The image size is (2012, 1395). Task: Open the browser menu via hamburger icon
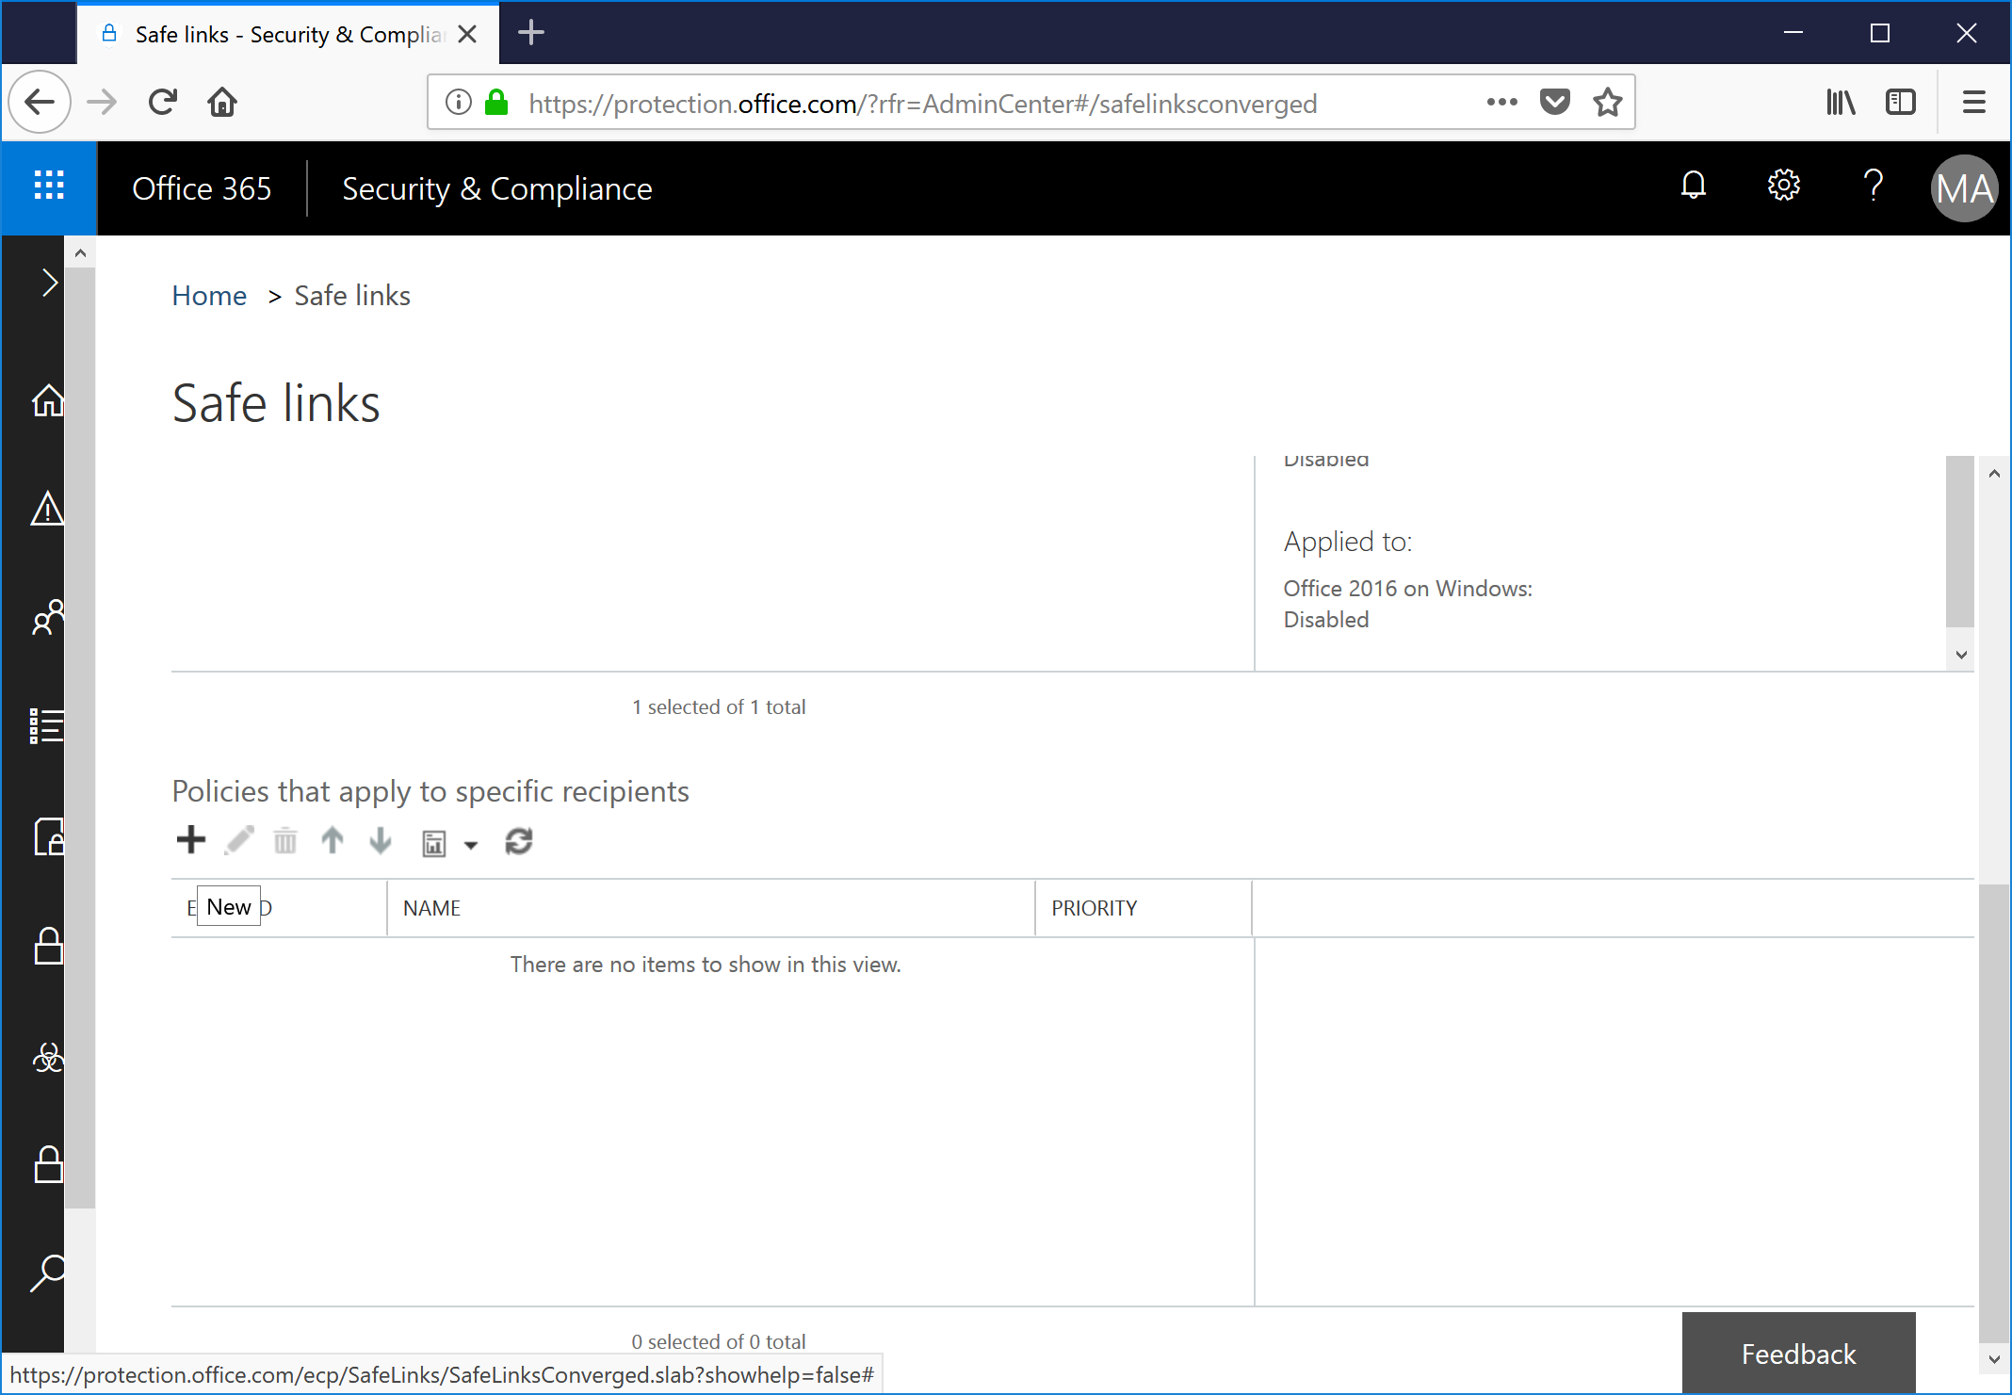(1973, 102)
